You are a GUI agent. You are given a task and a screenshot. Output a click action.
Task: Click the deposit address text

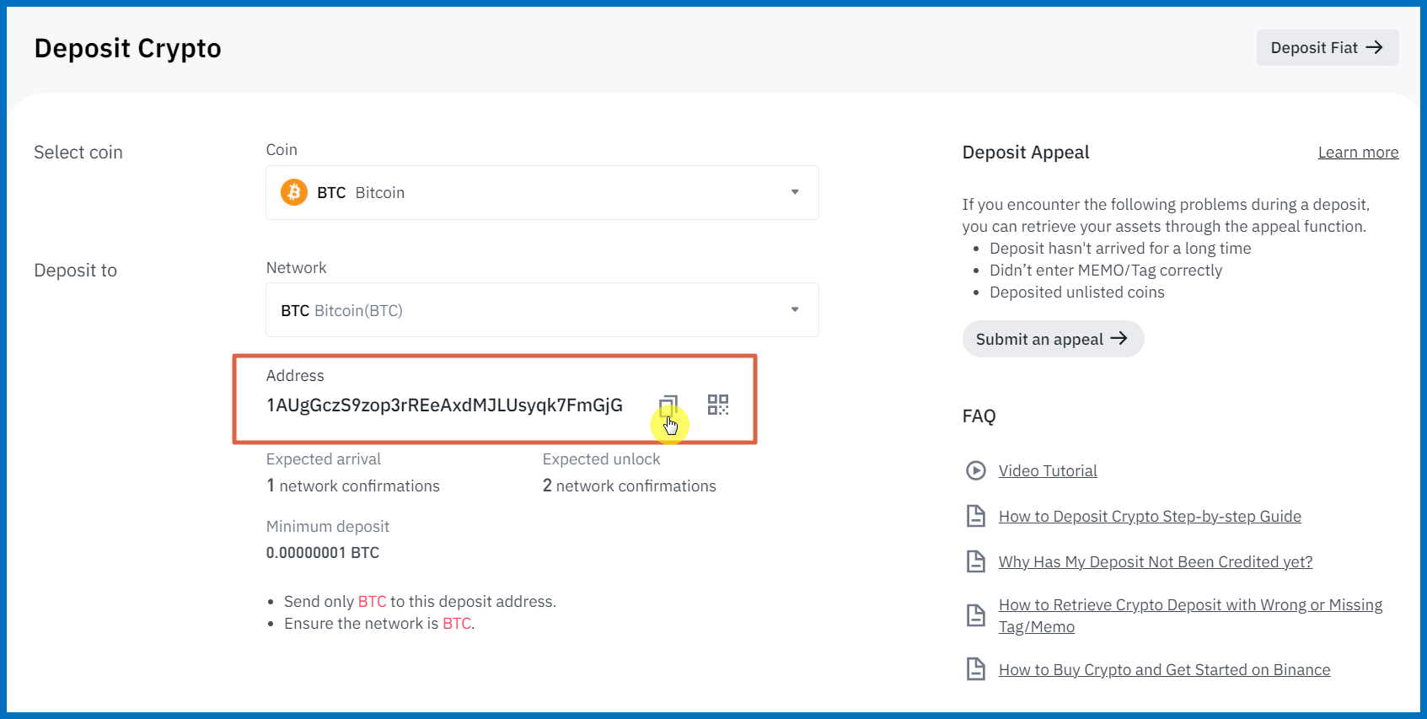[x=444, y=405]
